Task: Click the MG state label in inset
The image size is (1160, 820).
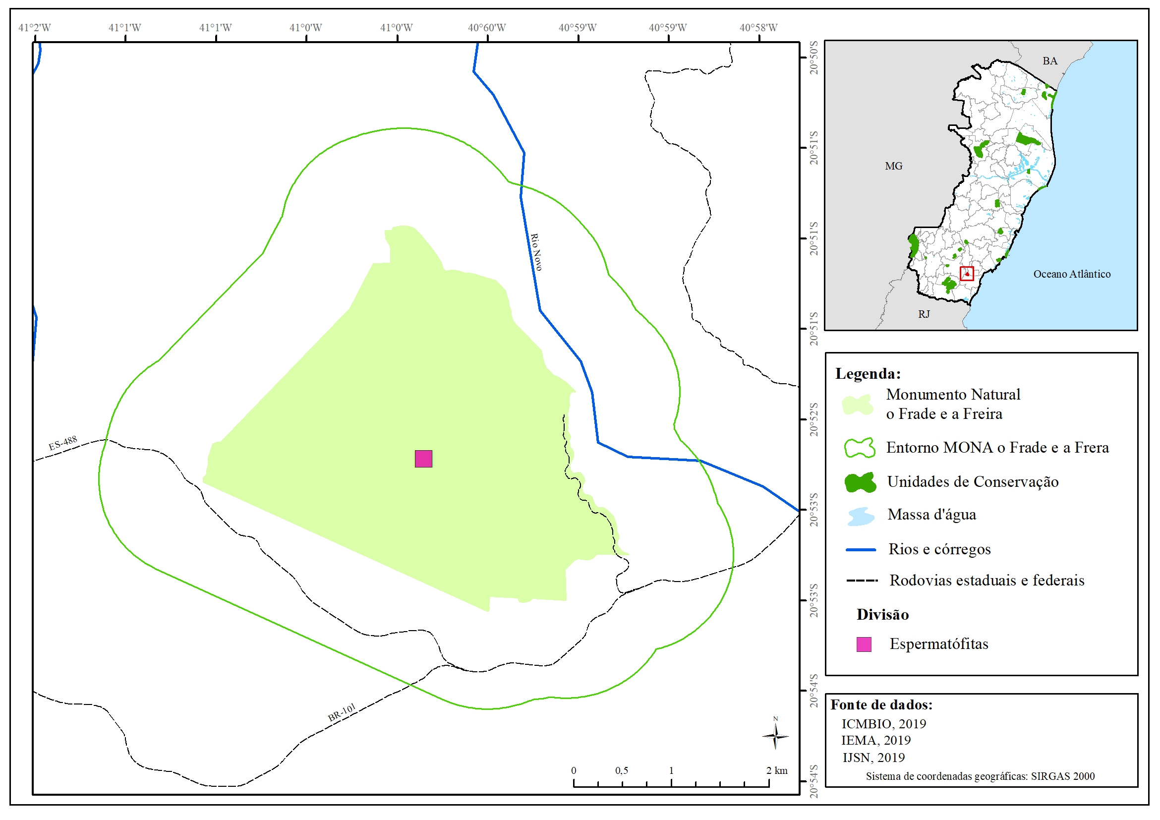Action: point(893,166)
